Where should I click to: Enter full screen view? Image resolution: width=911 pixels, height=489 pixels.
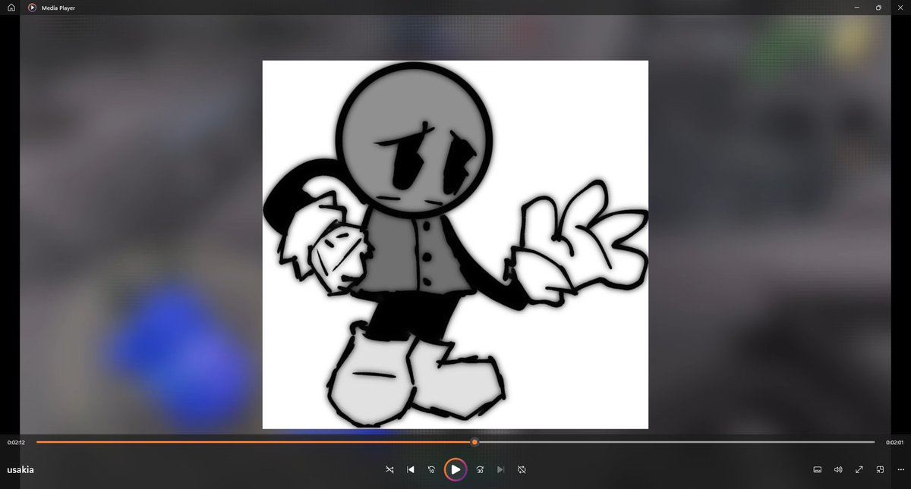pyautogui.click(x=859, y=469)
